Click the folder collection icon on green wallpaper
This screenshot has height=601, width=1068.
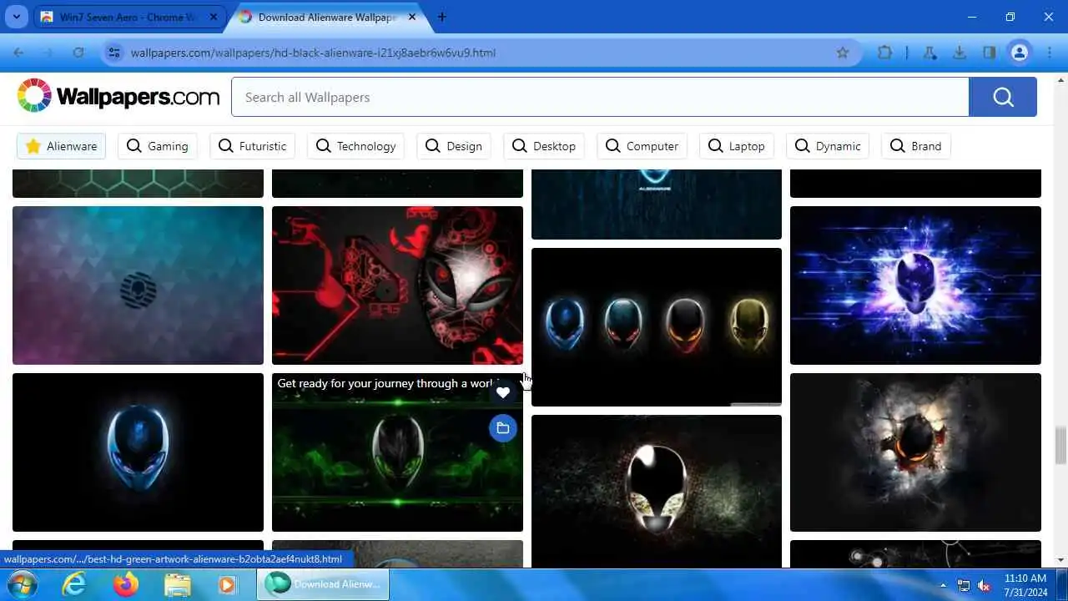502,428
